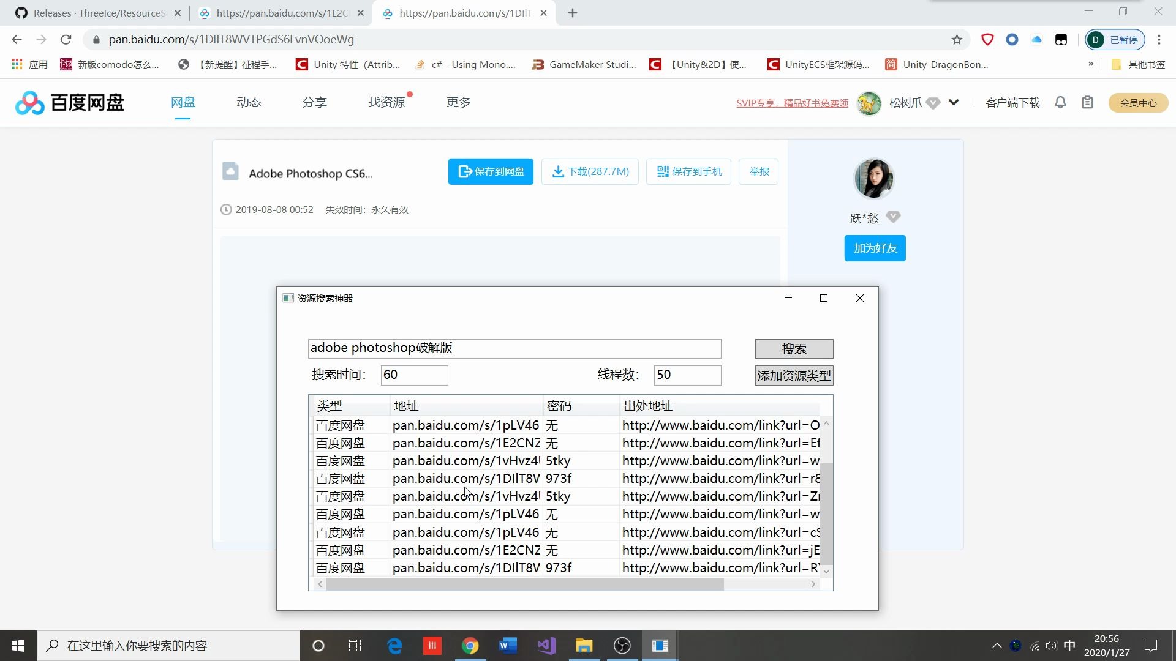This screenshot has height=661, width=1176.
Task: Open Unity-DragonBon... bookmark
Action: pyautogui.click(x=937, y=64)
